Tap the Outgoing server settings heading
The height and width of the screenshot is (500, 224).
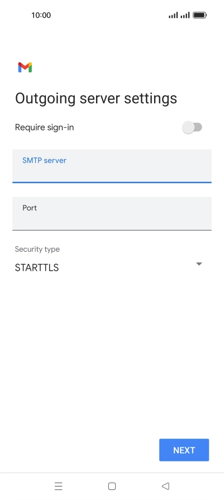point(96,98)
